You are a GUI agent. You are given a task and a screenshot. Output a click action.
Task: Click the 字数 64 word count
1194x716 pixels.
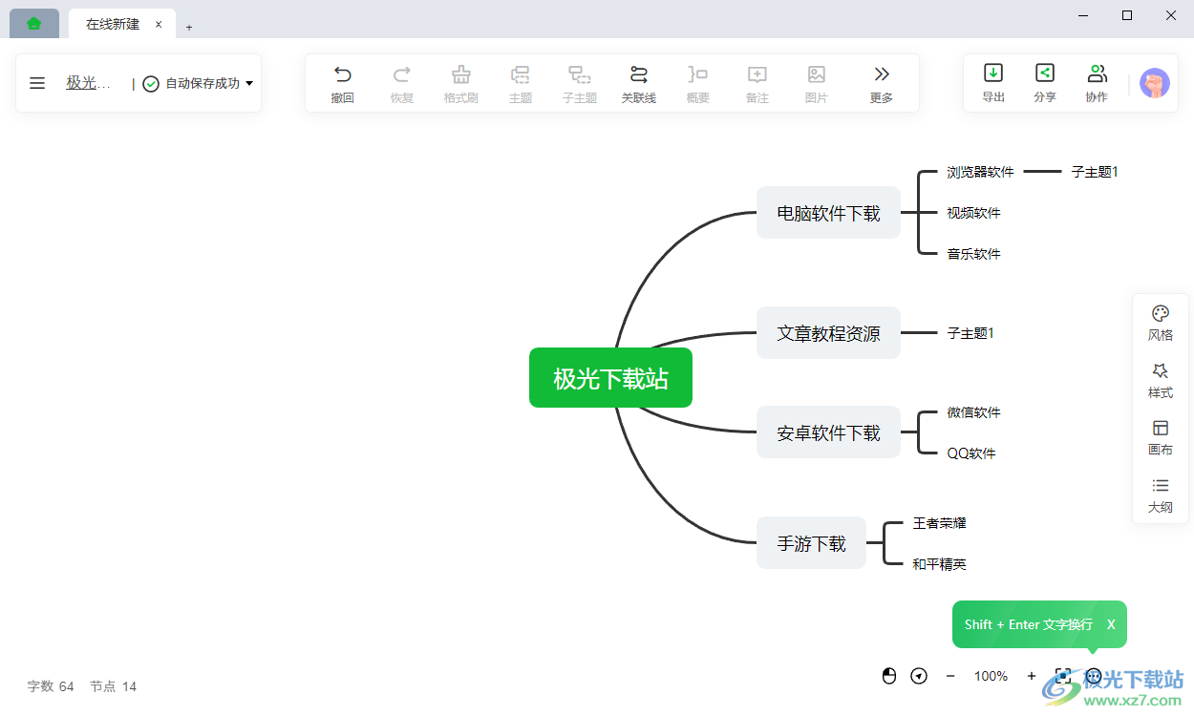[x=51, y=686]
